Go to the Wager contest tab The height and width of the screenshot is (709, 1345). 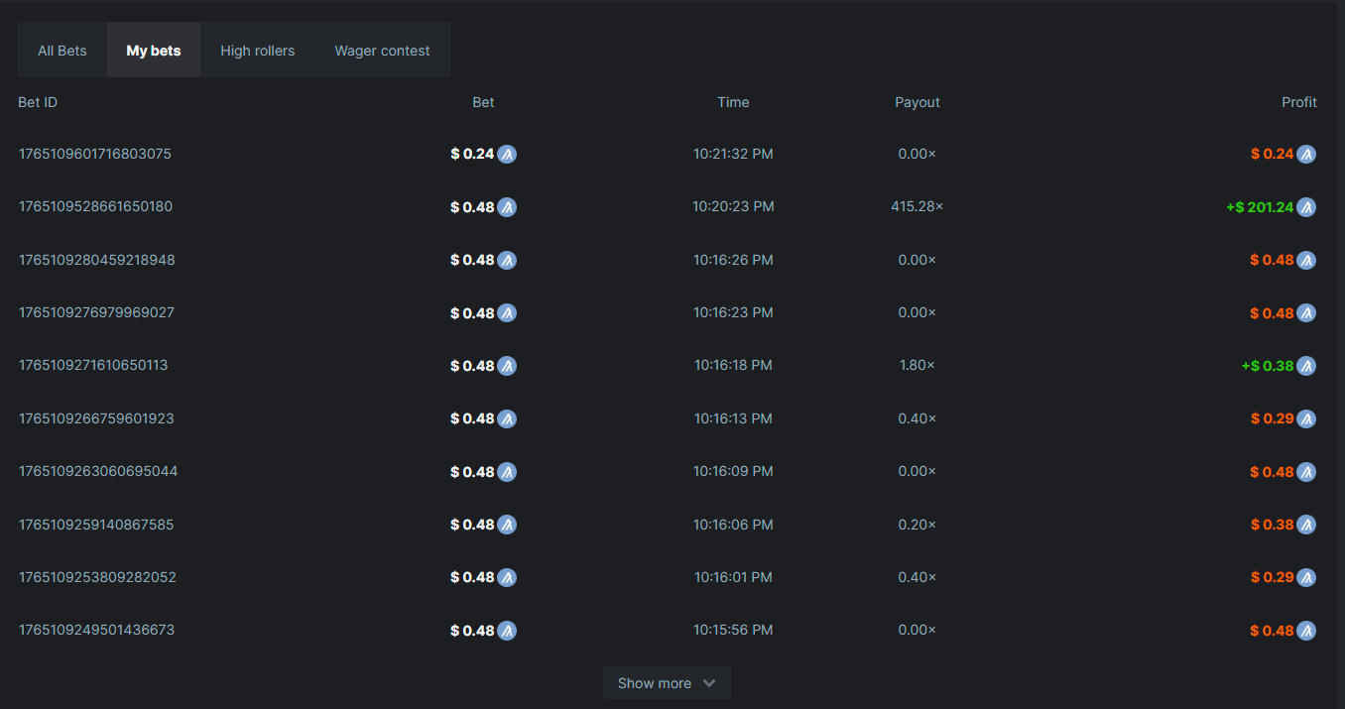[x=382, y=50]
